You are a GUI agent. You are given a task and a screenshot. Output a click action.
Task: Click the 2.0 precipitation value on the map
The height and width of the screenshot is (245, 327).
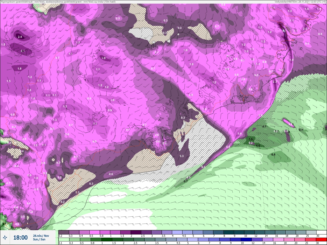pyautogui.click(x=305, y=29)
